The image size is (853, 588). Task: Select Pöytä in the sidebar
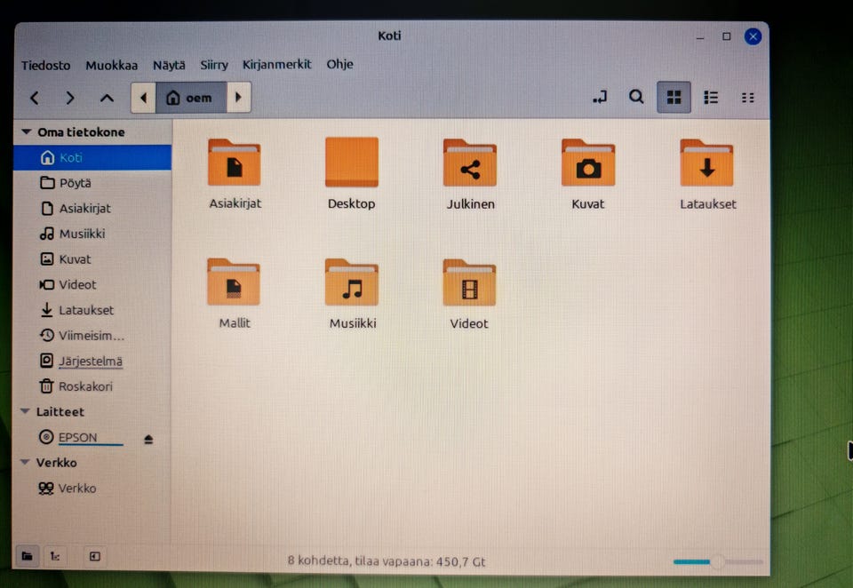[92, 183]
